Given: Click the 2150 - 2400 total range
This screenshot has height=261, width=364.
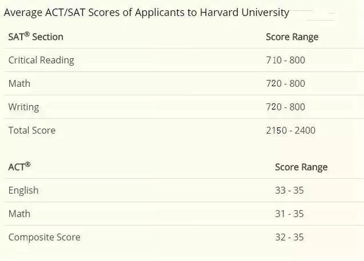Looking at the screenshot, I should [291, 130].
